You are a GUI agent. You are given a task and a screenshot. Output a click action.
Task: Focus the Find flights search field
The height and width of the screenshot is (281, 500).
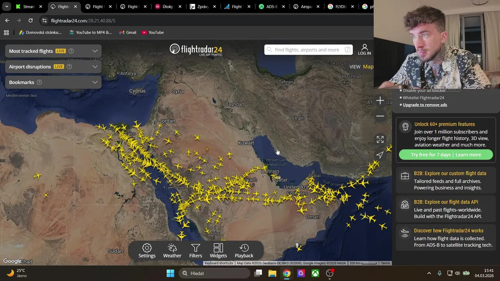click(309, 50)
